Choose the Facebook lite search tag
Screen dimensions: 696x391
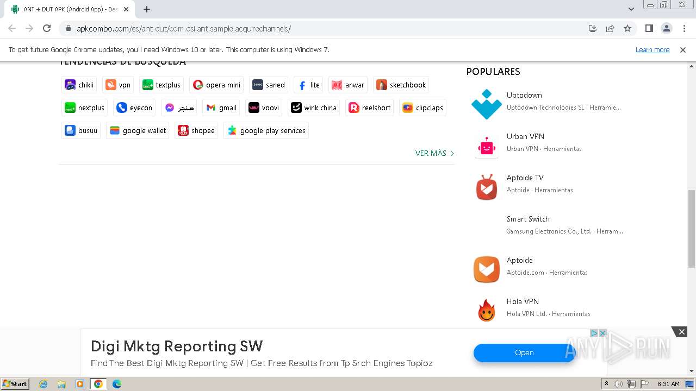pyautogui.click(x=308, y=85)
